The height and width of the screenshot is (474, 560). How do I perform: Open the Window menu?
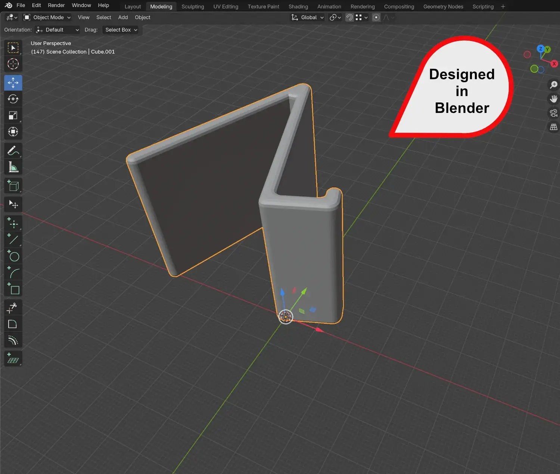(x=81, y=5)
